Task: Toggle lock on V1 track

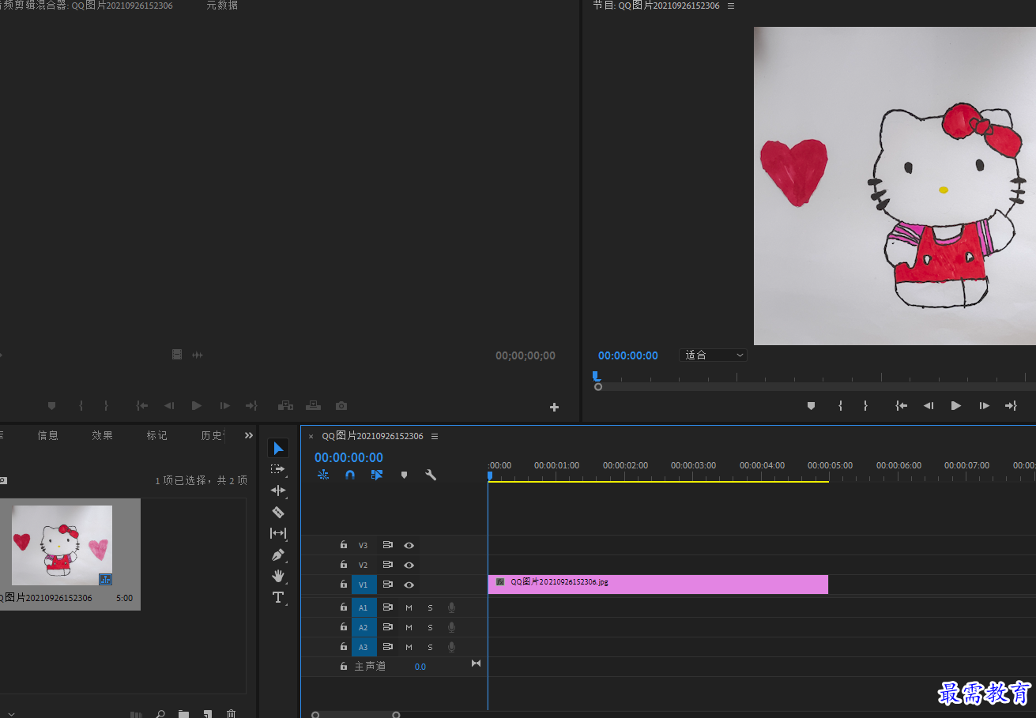Action: (344, 585)
